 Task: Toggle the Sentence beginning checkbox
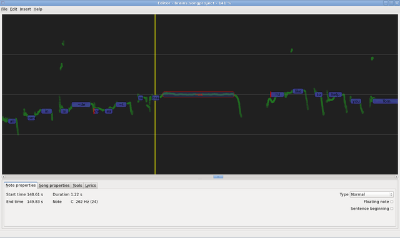click(392, 209)
